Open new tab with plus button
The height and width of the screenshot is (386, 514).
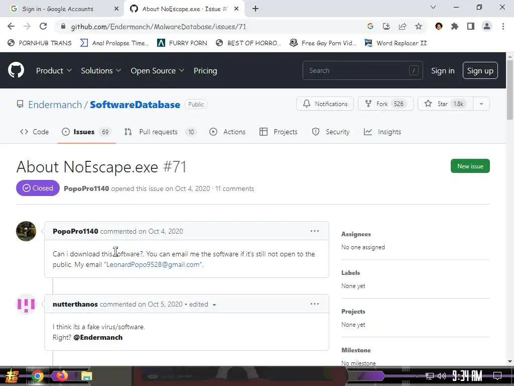pyautogui.click(x=255, y=9)
